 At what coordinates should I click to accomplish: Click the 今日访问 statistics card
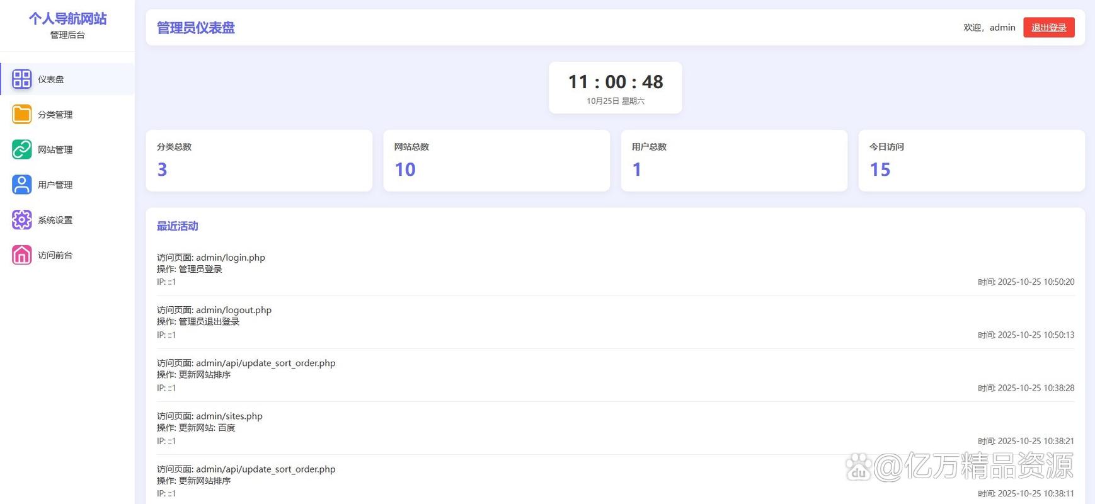pyautogui.click(x=972, y=161)
